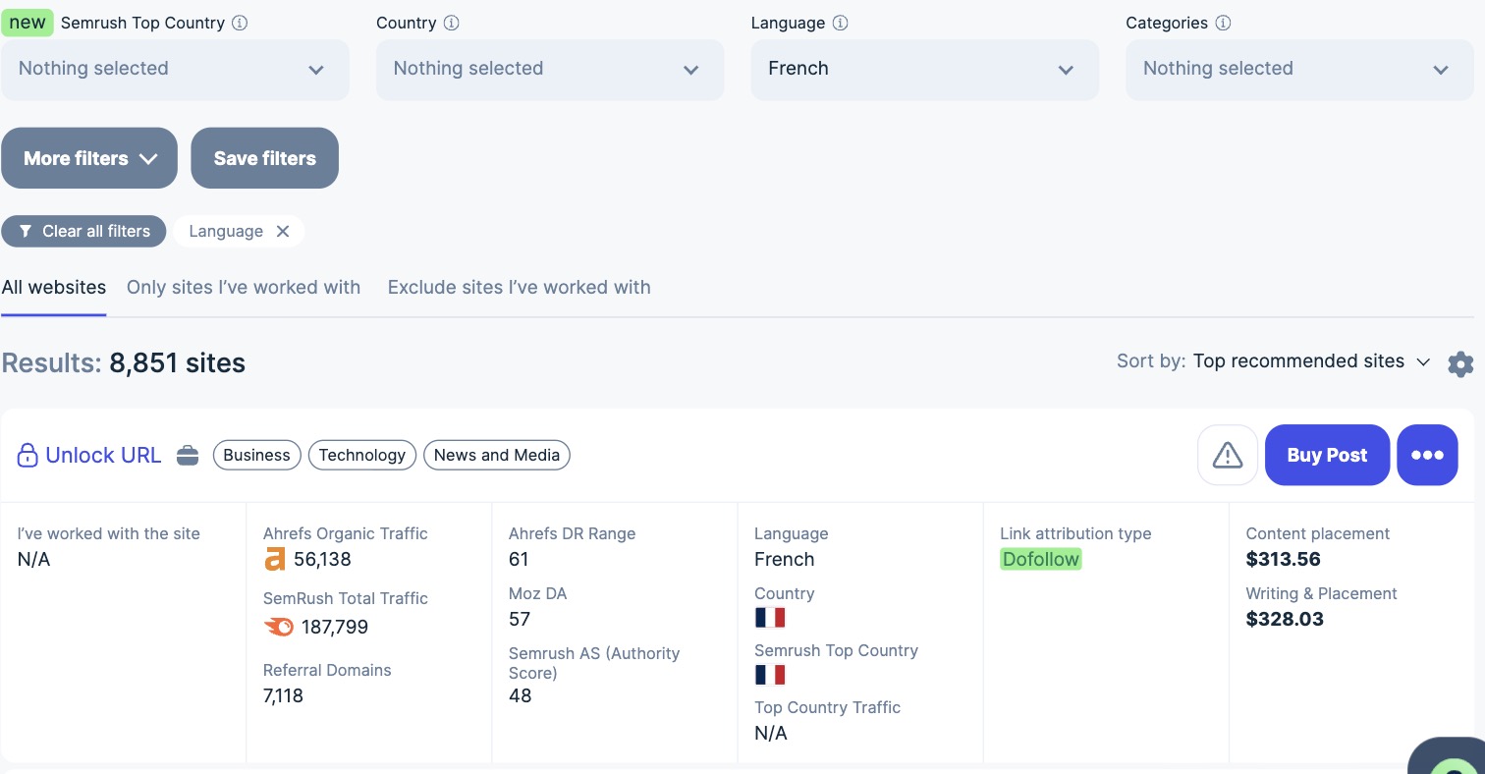Click Ahrefs DR Range value 61
The width and height of the screenshot is (1485, 774).
[x=520, y=560]
